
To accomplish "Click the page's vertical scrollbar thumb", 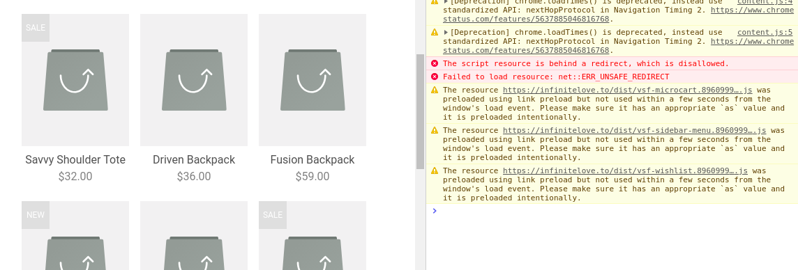I will tap(421, 111).
